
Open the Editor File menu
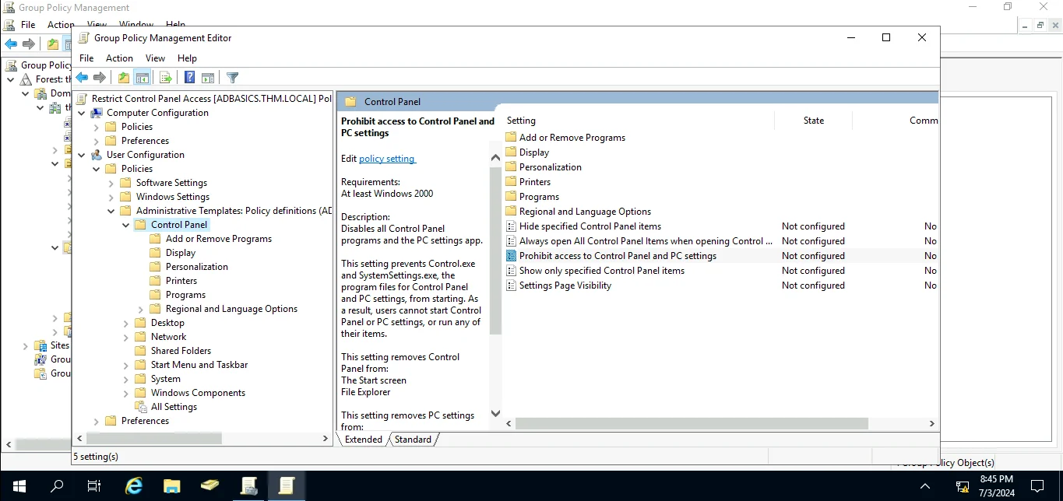point(86,58)
